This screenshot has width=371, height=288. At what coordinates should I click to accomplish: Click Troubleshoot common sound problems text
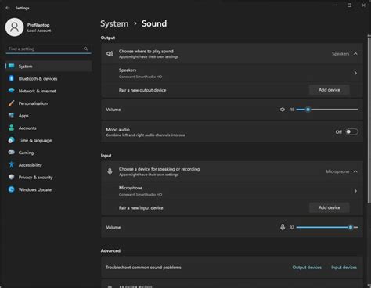tap(143, 268)
